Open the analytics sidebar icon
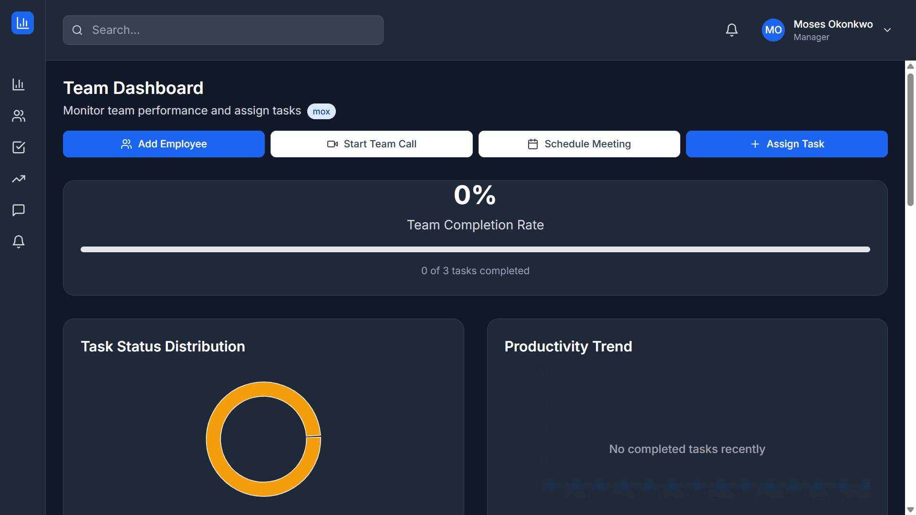Screen dimensions: 916x515 [x=18, y=84]
